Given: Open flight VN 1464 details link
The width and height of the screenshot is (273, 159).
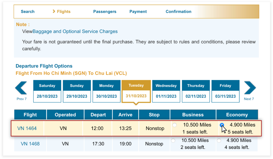Looking at the screenshot, I should pyautogui.click(x=27, y=128).
